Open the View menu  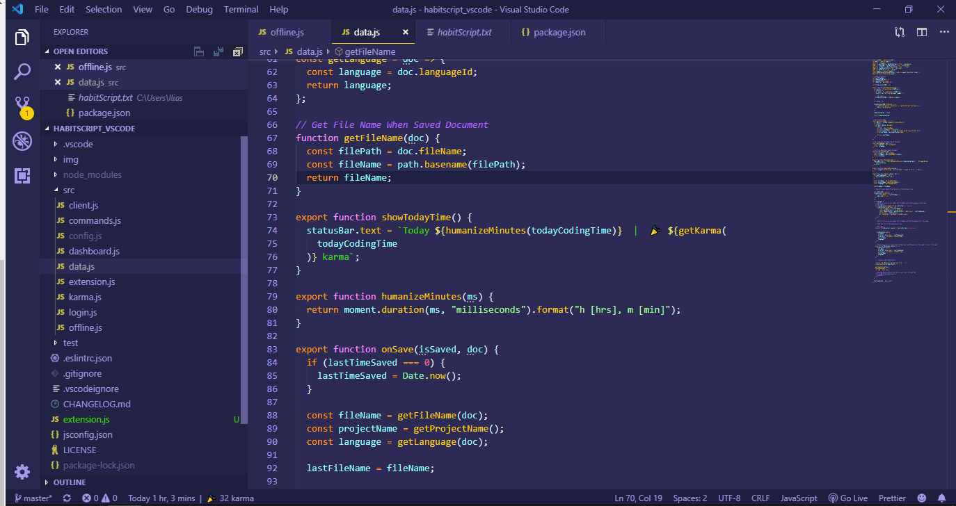[143, 10]
